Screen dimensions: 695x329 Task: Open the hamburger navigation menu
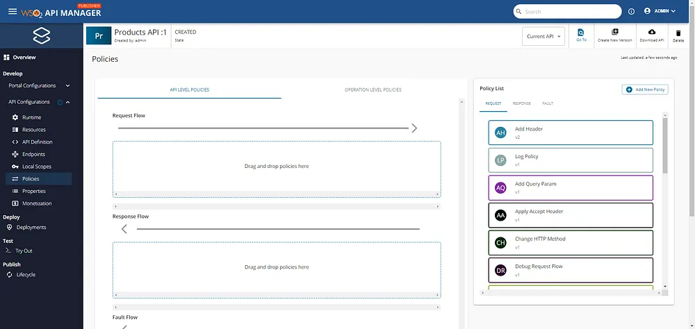click(x=13, y=11)
